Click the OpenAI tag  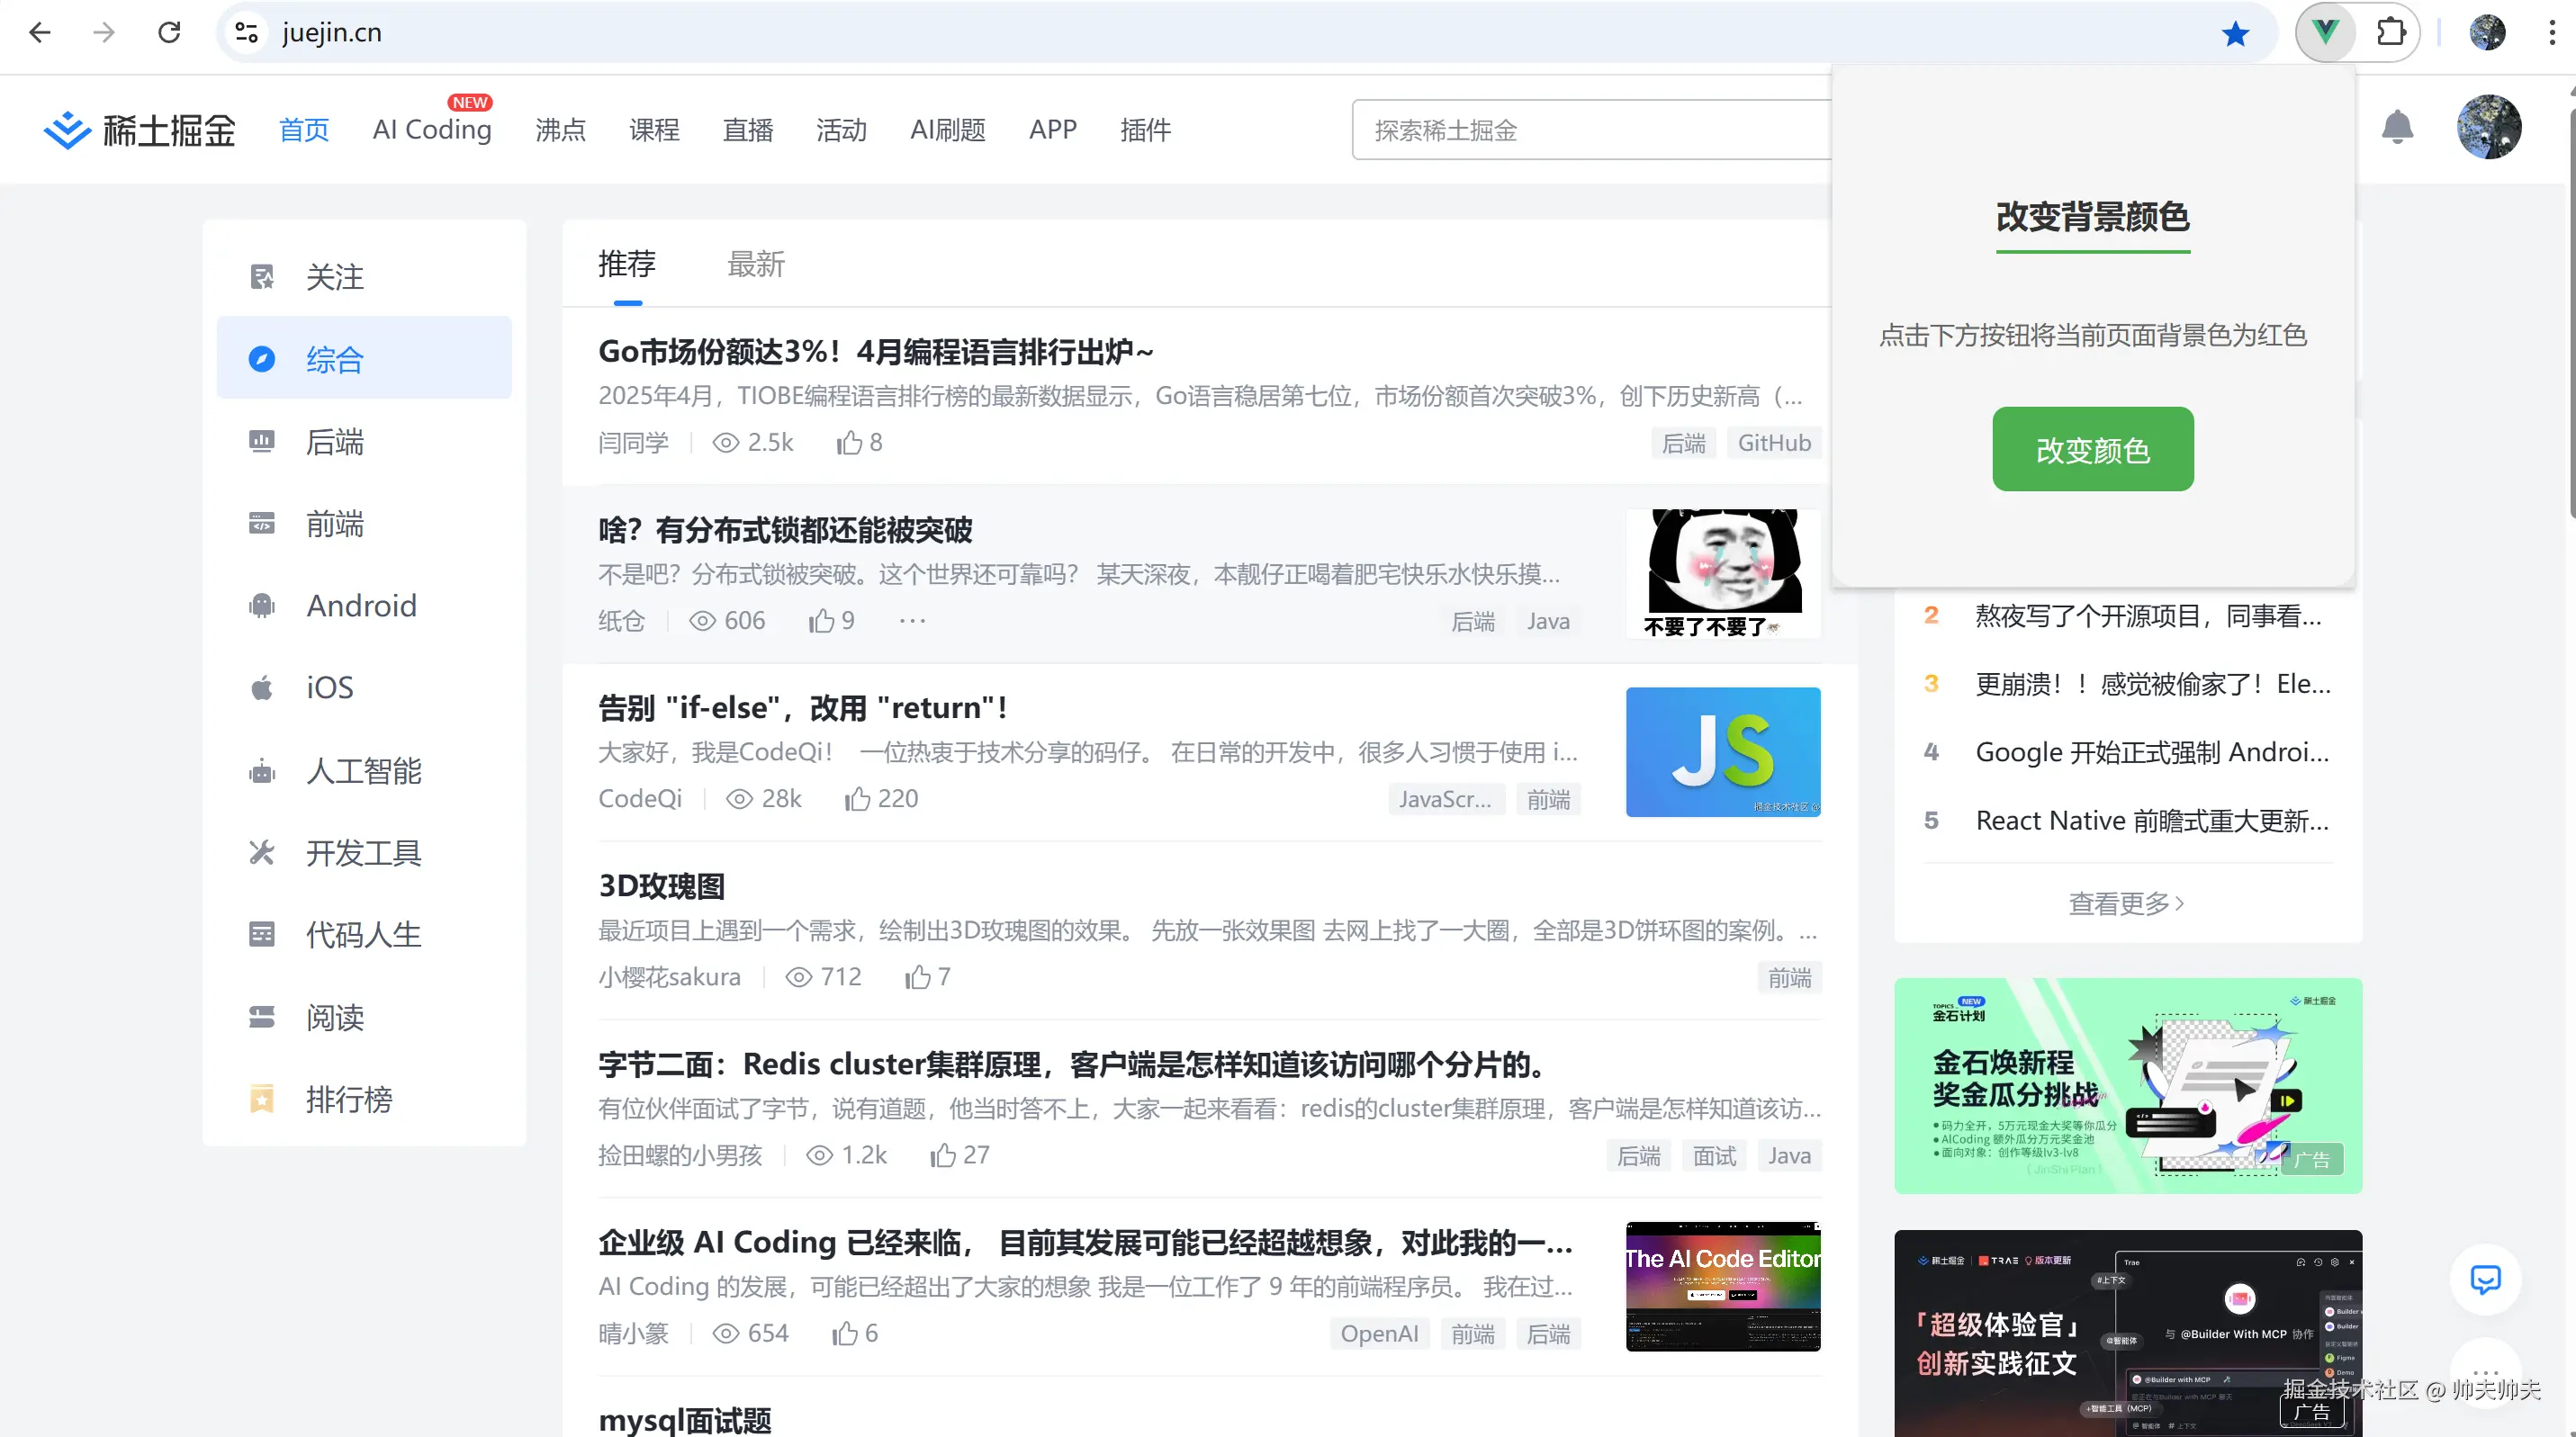tap(1379, 1333)
